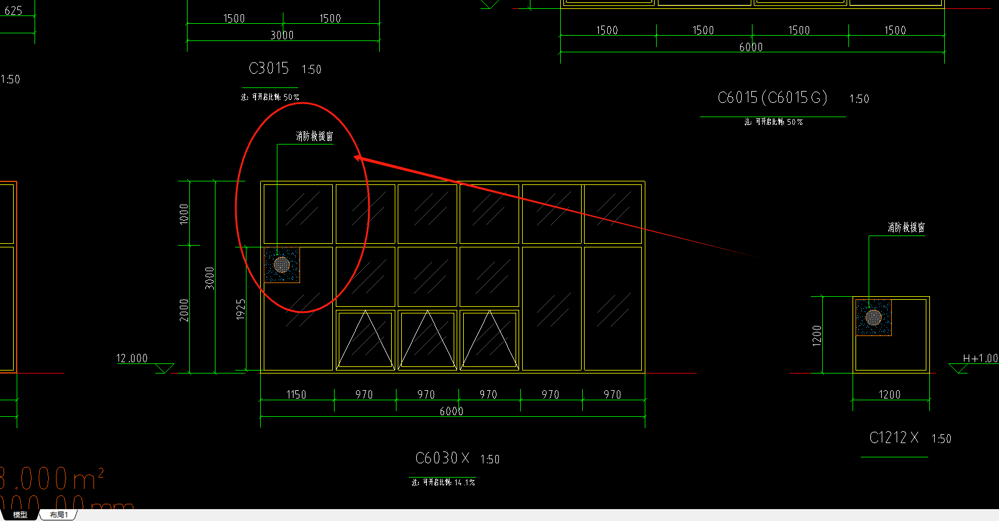Screen dimensions: 999x521
Task: Select the C1212X drawing title
Action: (894, 438)
